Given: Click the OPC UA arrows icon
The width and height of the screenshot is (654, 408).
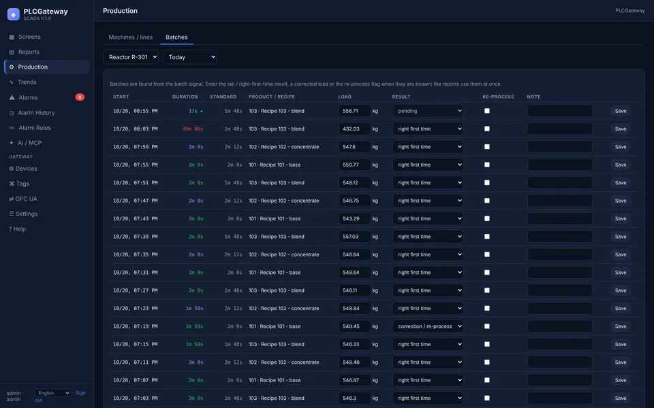Looking at the screenshot, I should pyautogui.click(x=12, y=199).
